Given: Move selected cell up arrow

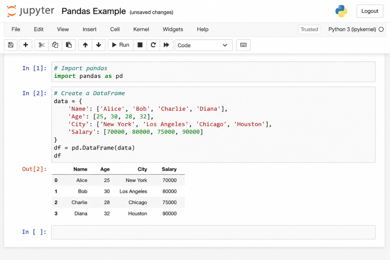Looking at the screenshot, I should click(85, 45).
